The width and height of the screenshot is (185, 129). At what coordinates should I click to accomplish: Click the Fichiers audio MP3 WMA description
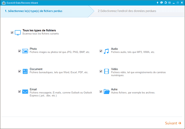[x=133, y=52]
